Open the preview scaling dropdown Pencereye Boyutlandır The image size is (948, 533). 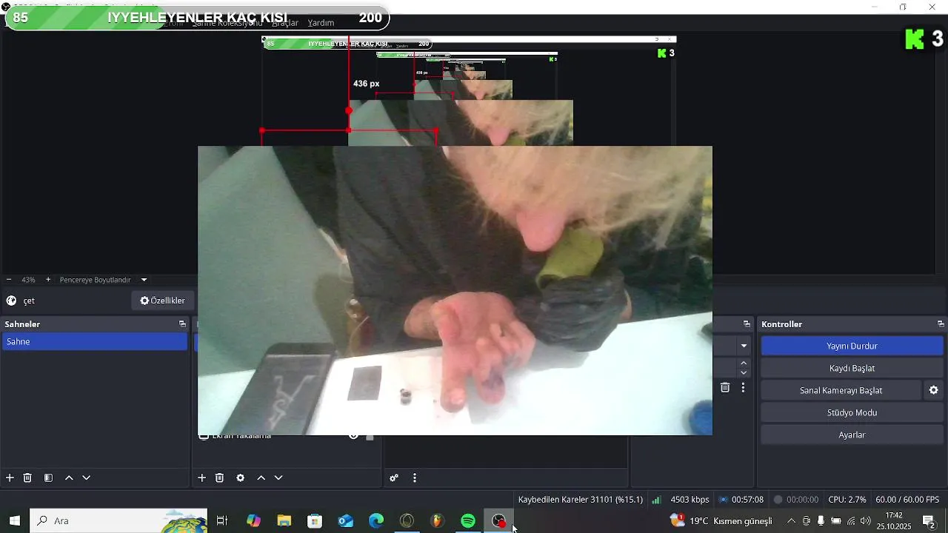click(x=104, y=280)
